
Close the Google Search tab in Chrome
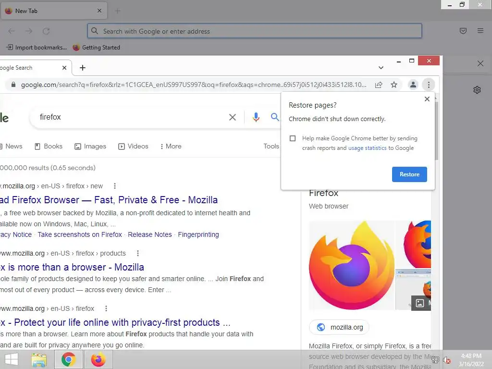[x=64, y=68]
